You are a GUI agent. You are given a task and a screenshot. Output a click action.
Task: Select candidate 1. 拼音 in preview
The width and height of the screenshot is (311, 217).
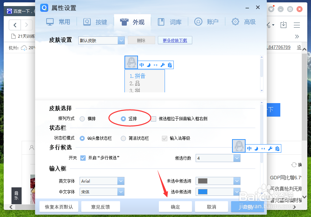coord(137,76)
